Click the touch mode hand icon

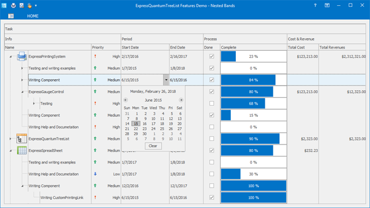(29, 5)
